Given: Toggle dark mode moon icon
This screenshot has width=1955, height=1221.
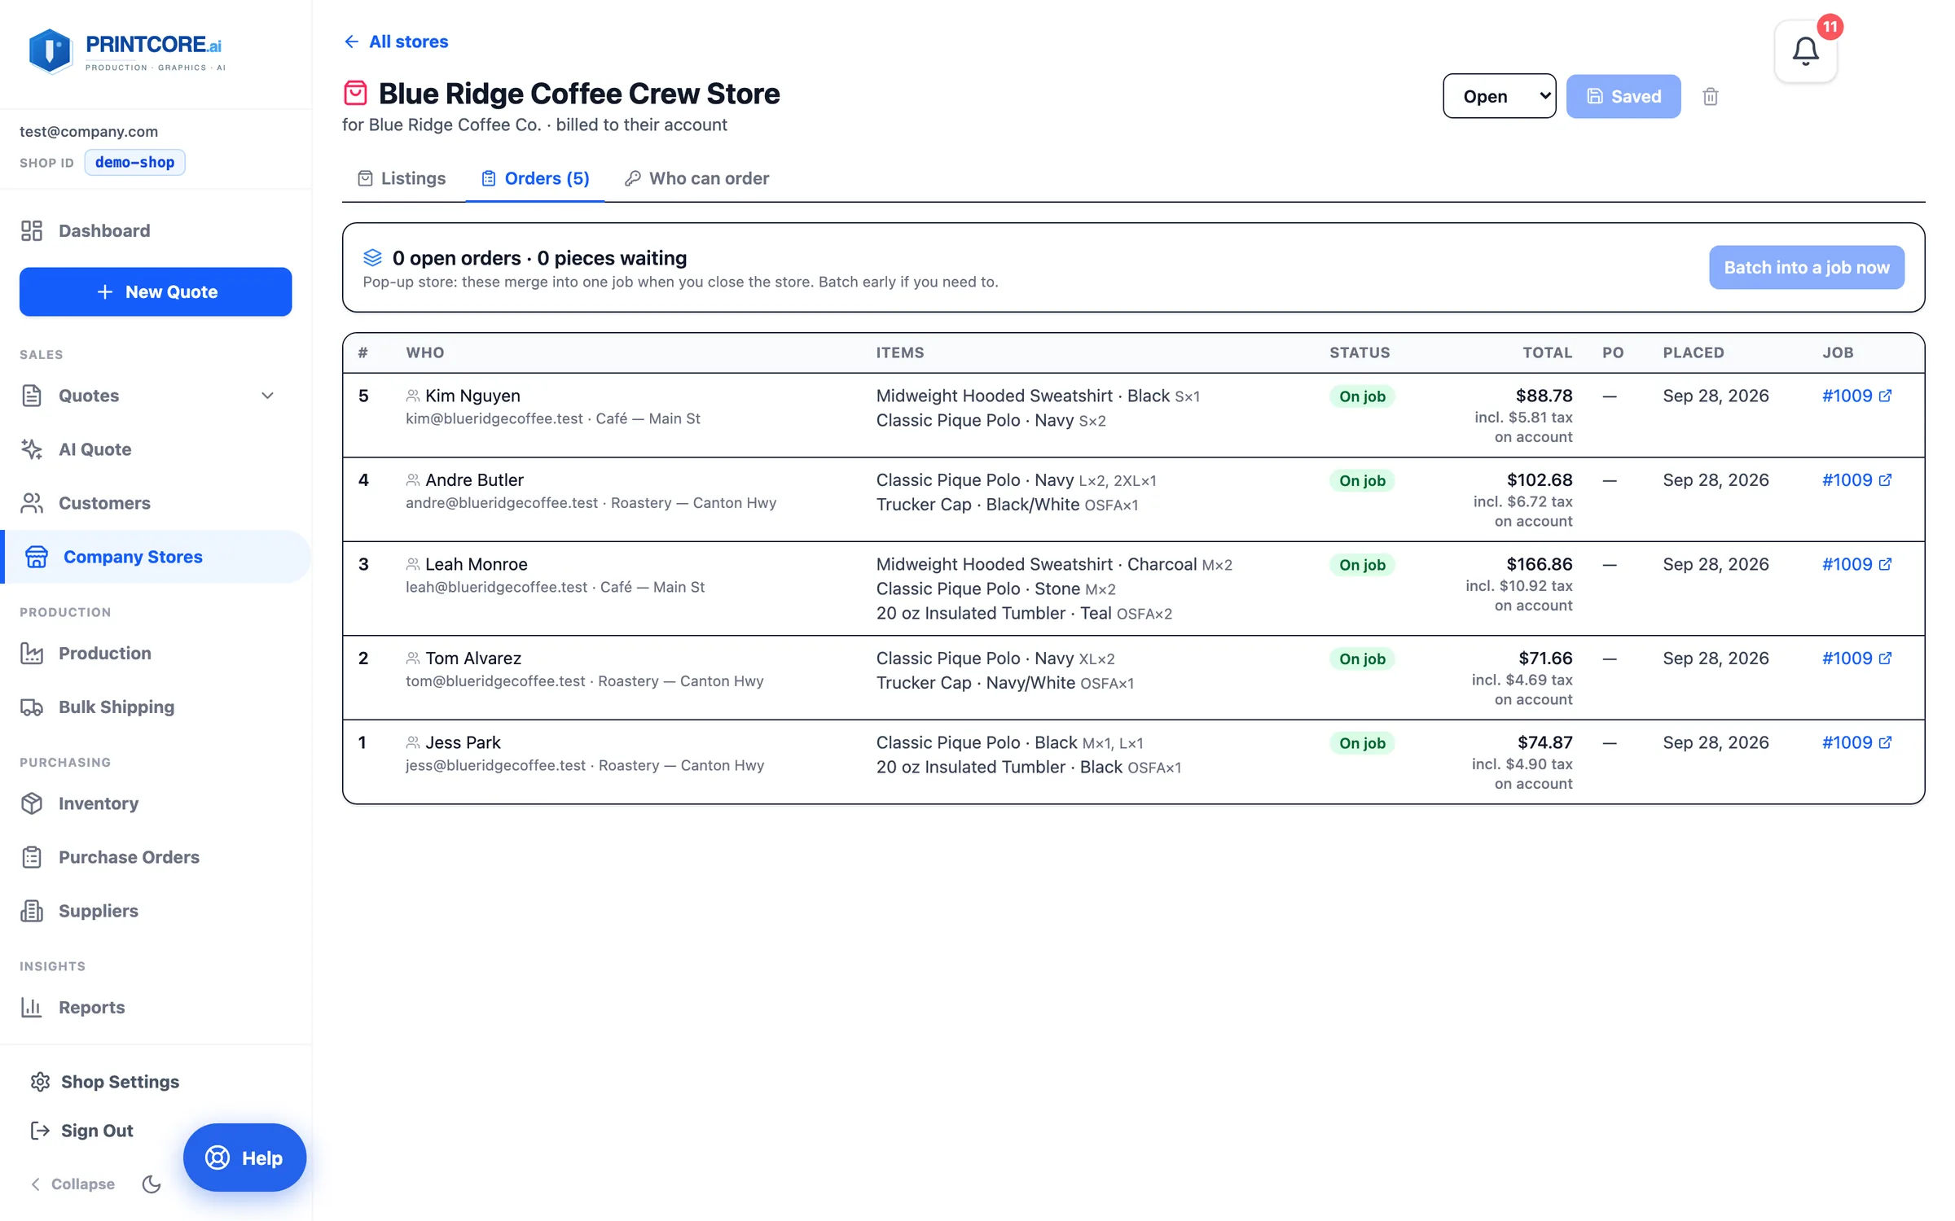Looking at the screenshot, I should (152, 1184).
